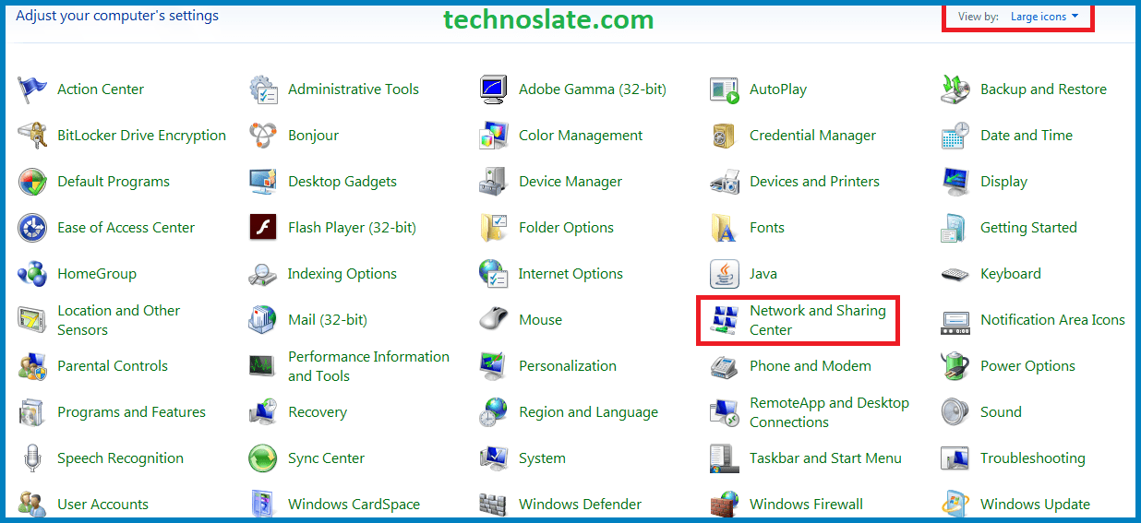Open the Device Manager icon
This screenshot has height=523, width=1141.
(x=494, y=182)
